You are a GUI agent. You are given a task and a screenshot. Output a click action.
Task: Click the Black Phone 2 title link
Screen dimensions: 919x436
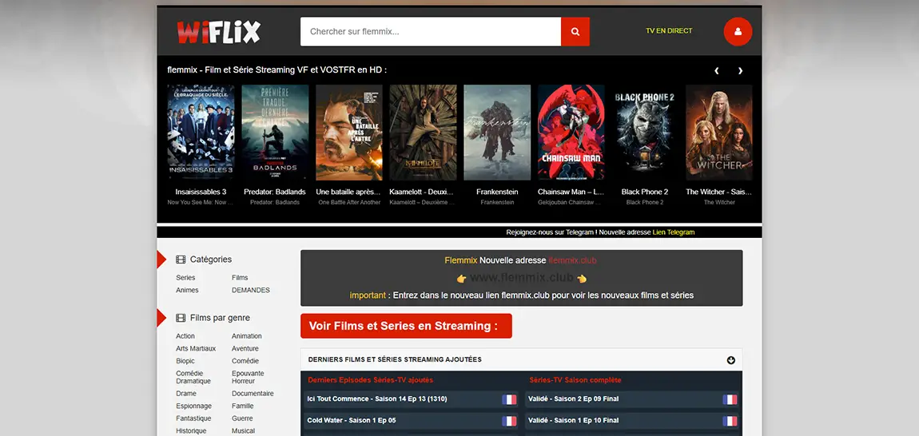coord(645,192)
